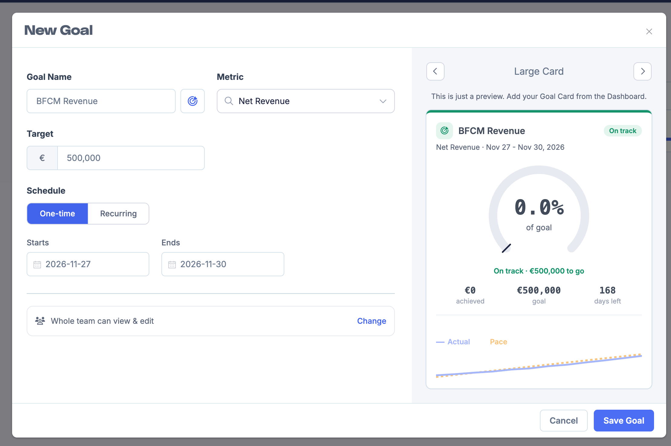
Task: Click Change team permissions link
Action: click(372, 321)
